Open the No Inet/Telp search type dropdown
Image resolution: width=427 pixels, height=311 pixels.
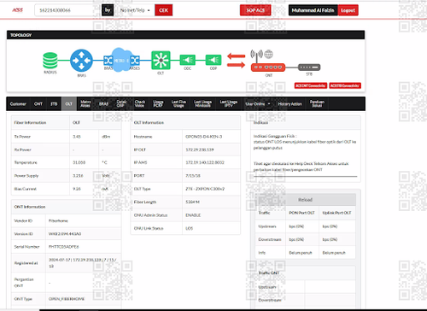135,10
